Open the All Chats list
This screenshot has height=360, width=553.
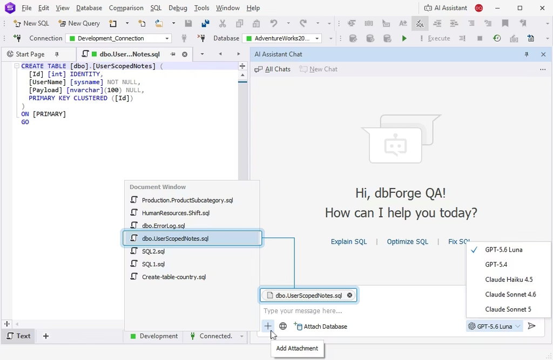tap(273, 70)
